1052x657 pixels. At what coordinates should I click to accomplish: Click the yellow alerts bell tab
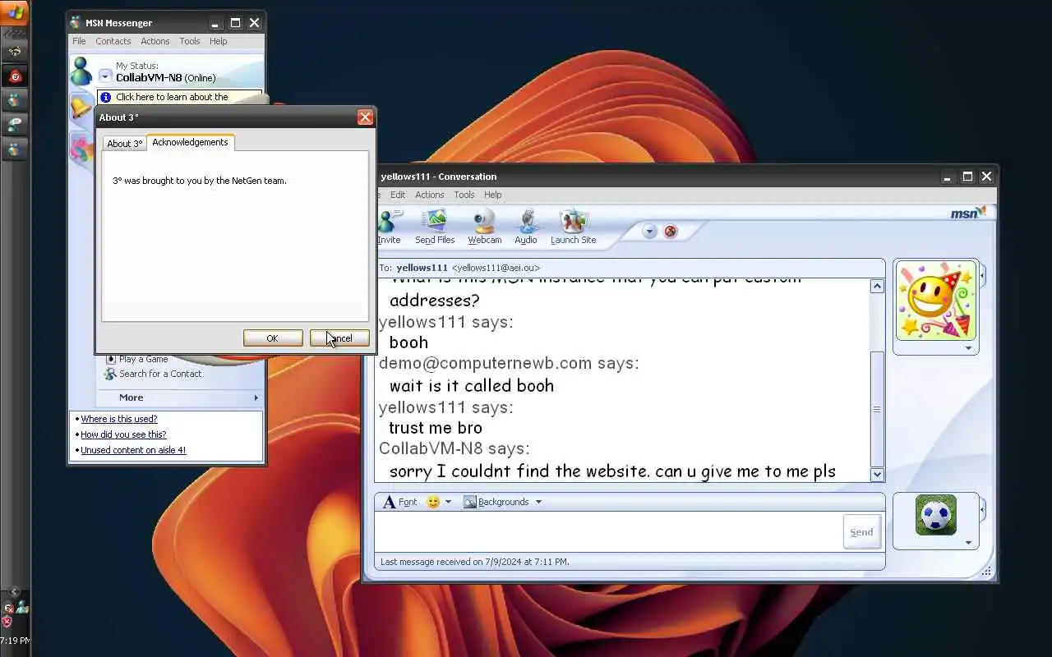pos(80,107)
